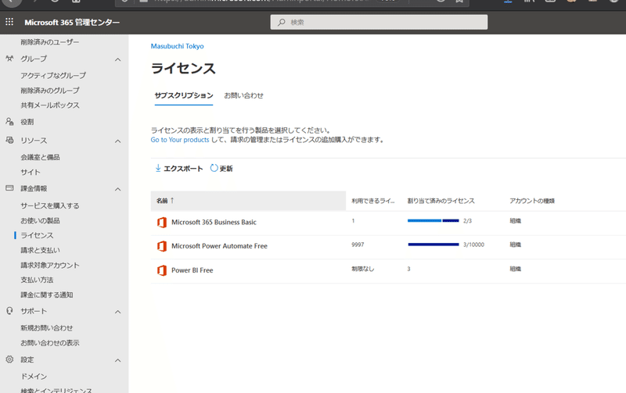Click the Support (サポート) headset icon
The width and height of the screenshot is (626, 393).
pos(9,311)
